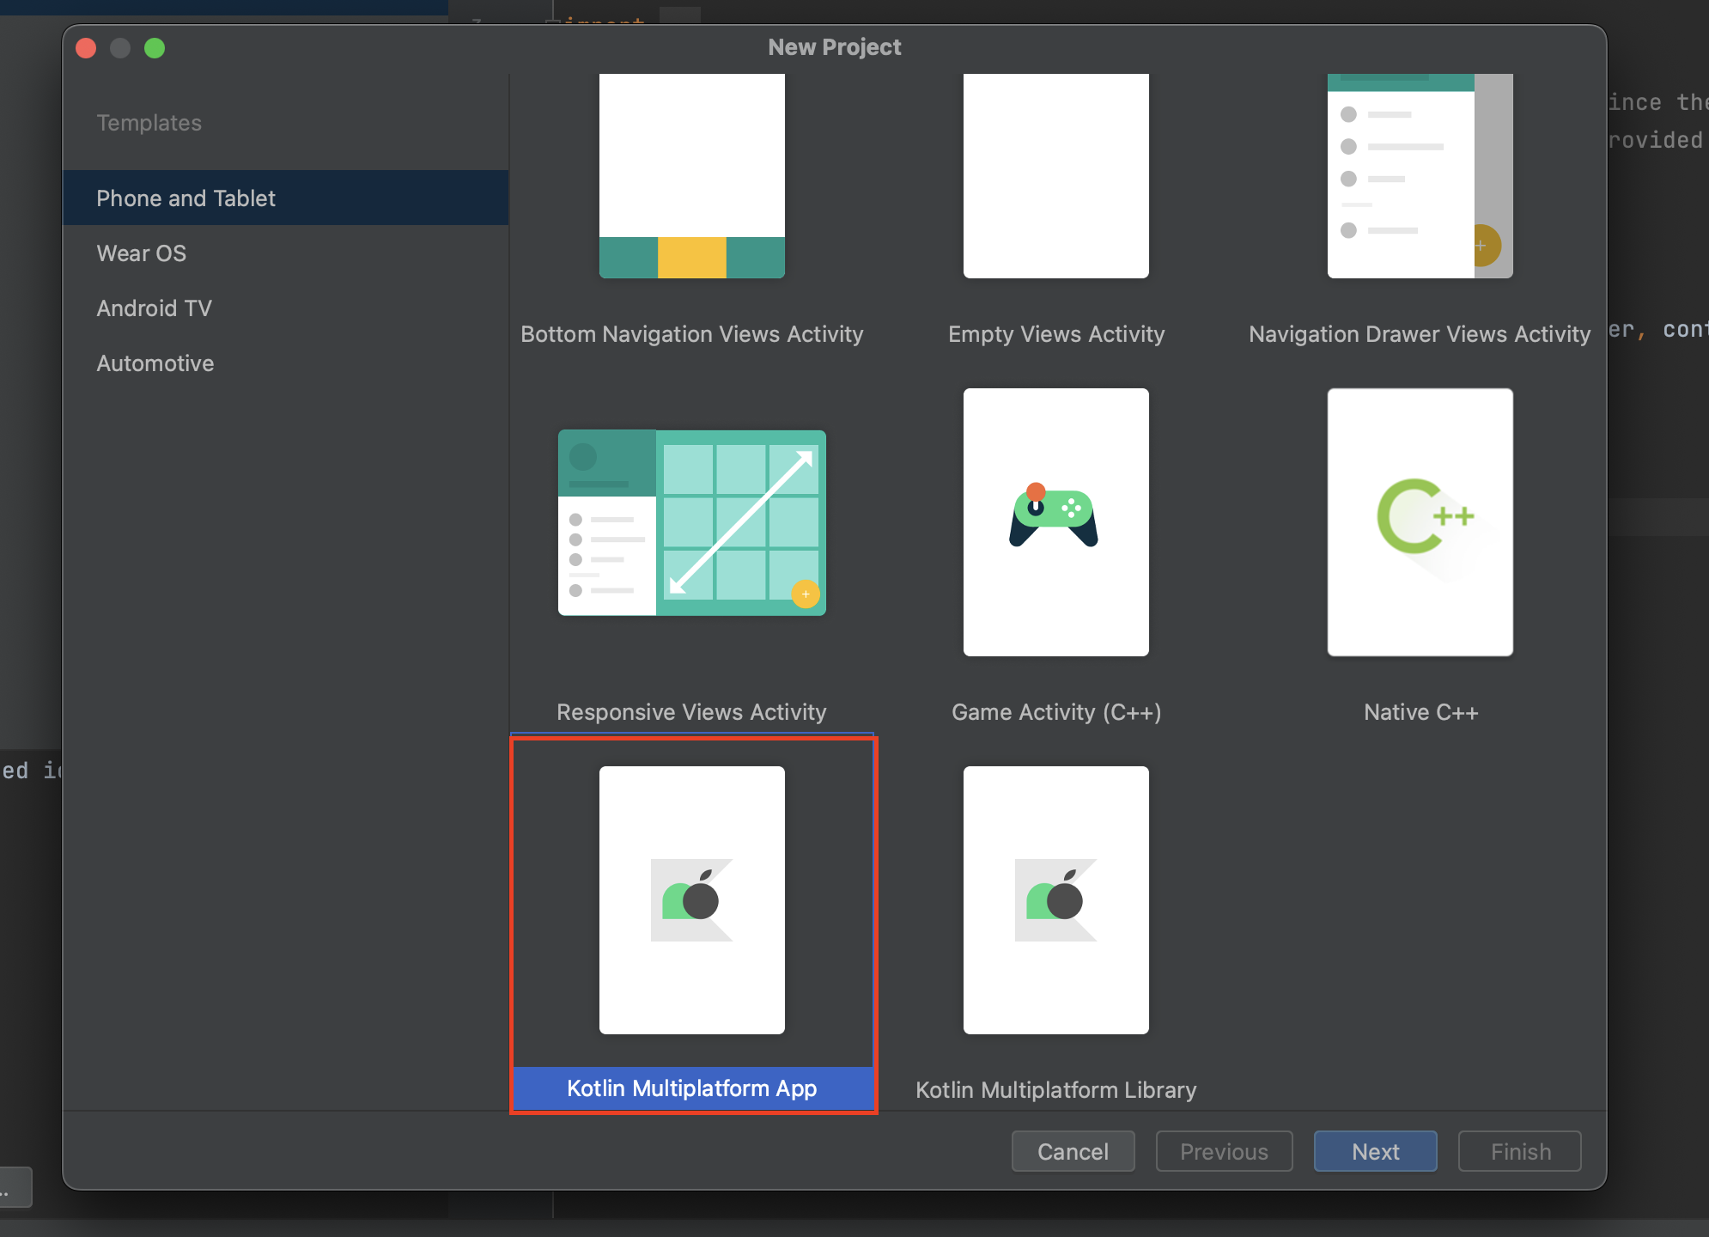This screenshot has width=1709, height=1237.
Task: Click the Native C++ label
Action: [x=1420, y=712]
